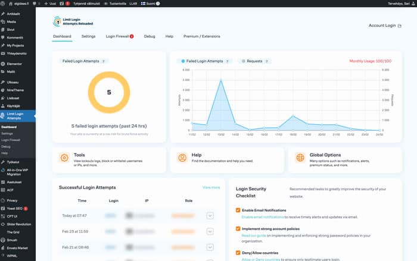Open Allow or Deny countries link

(x=261, y=259)
